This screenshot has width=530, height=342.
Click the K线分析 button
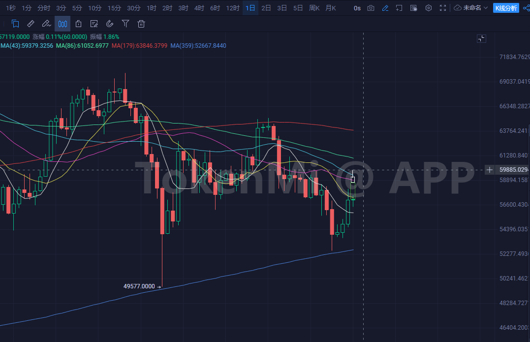coord(506,8)
